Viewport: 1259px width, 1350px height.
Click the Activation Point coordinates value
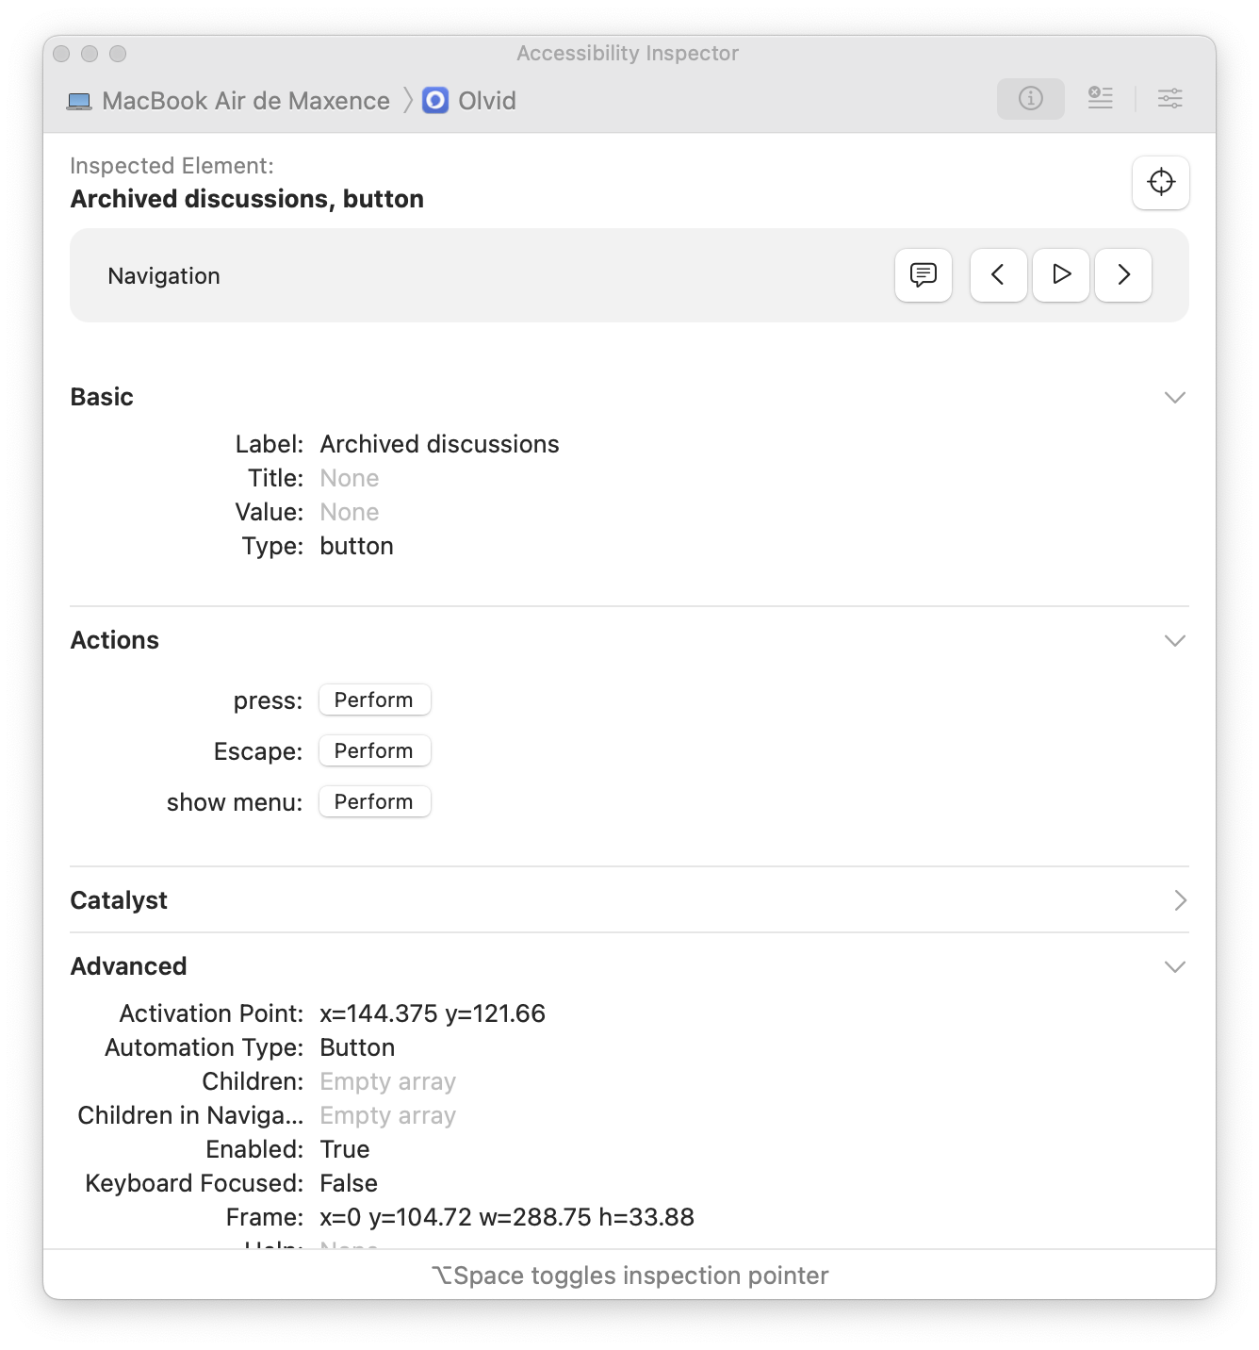tap(433, 1013)
